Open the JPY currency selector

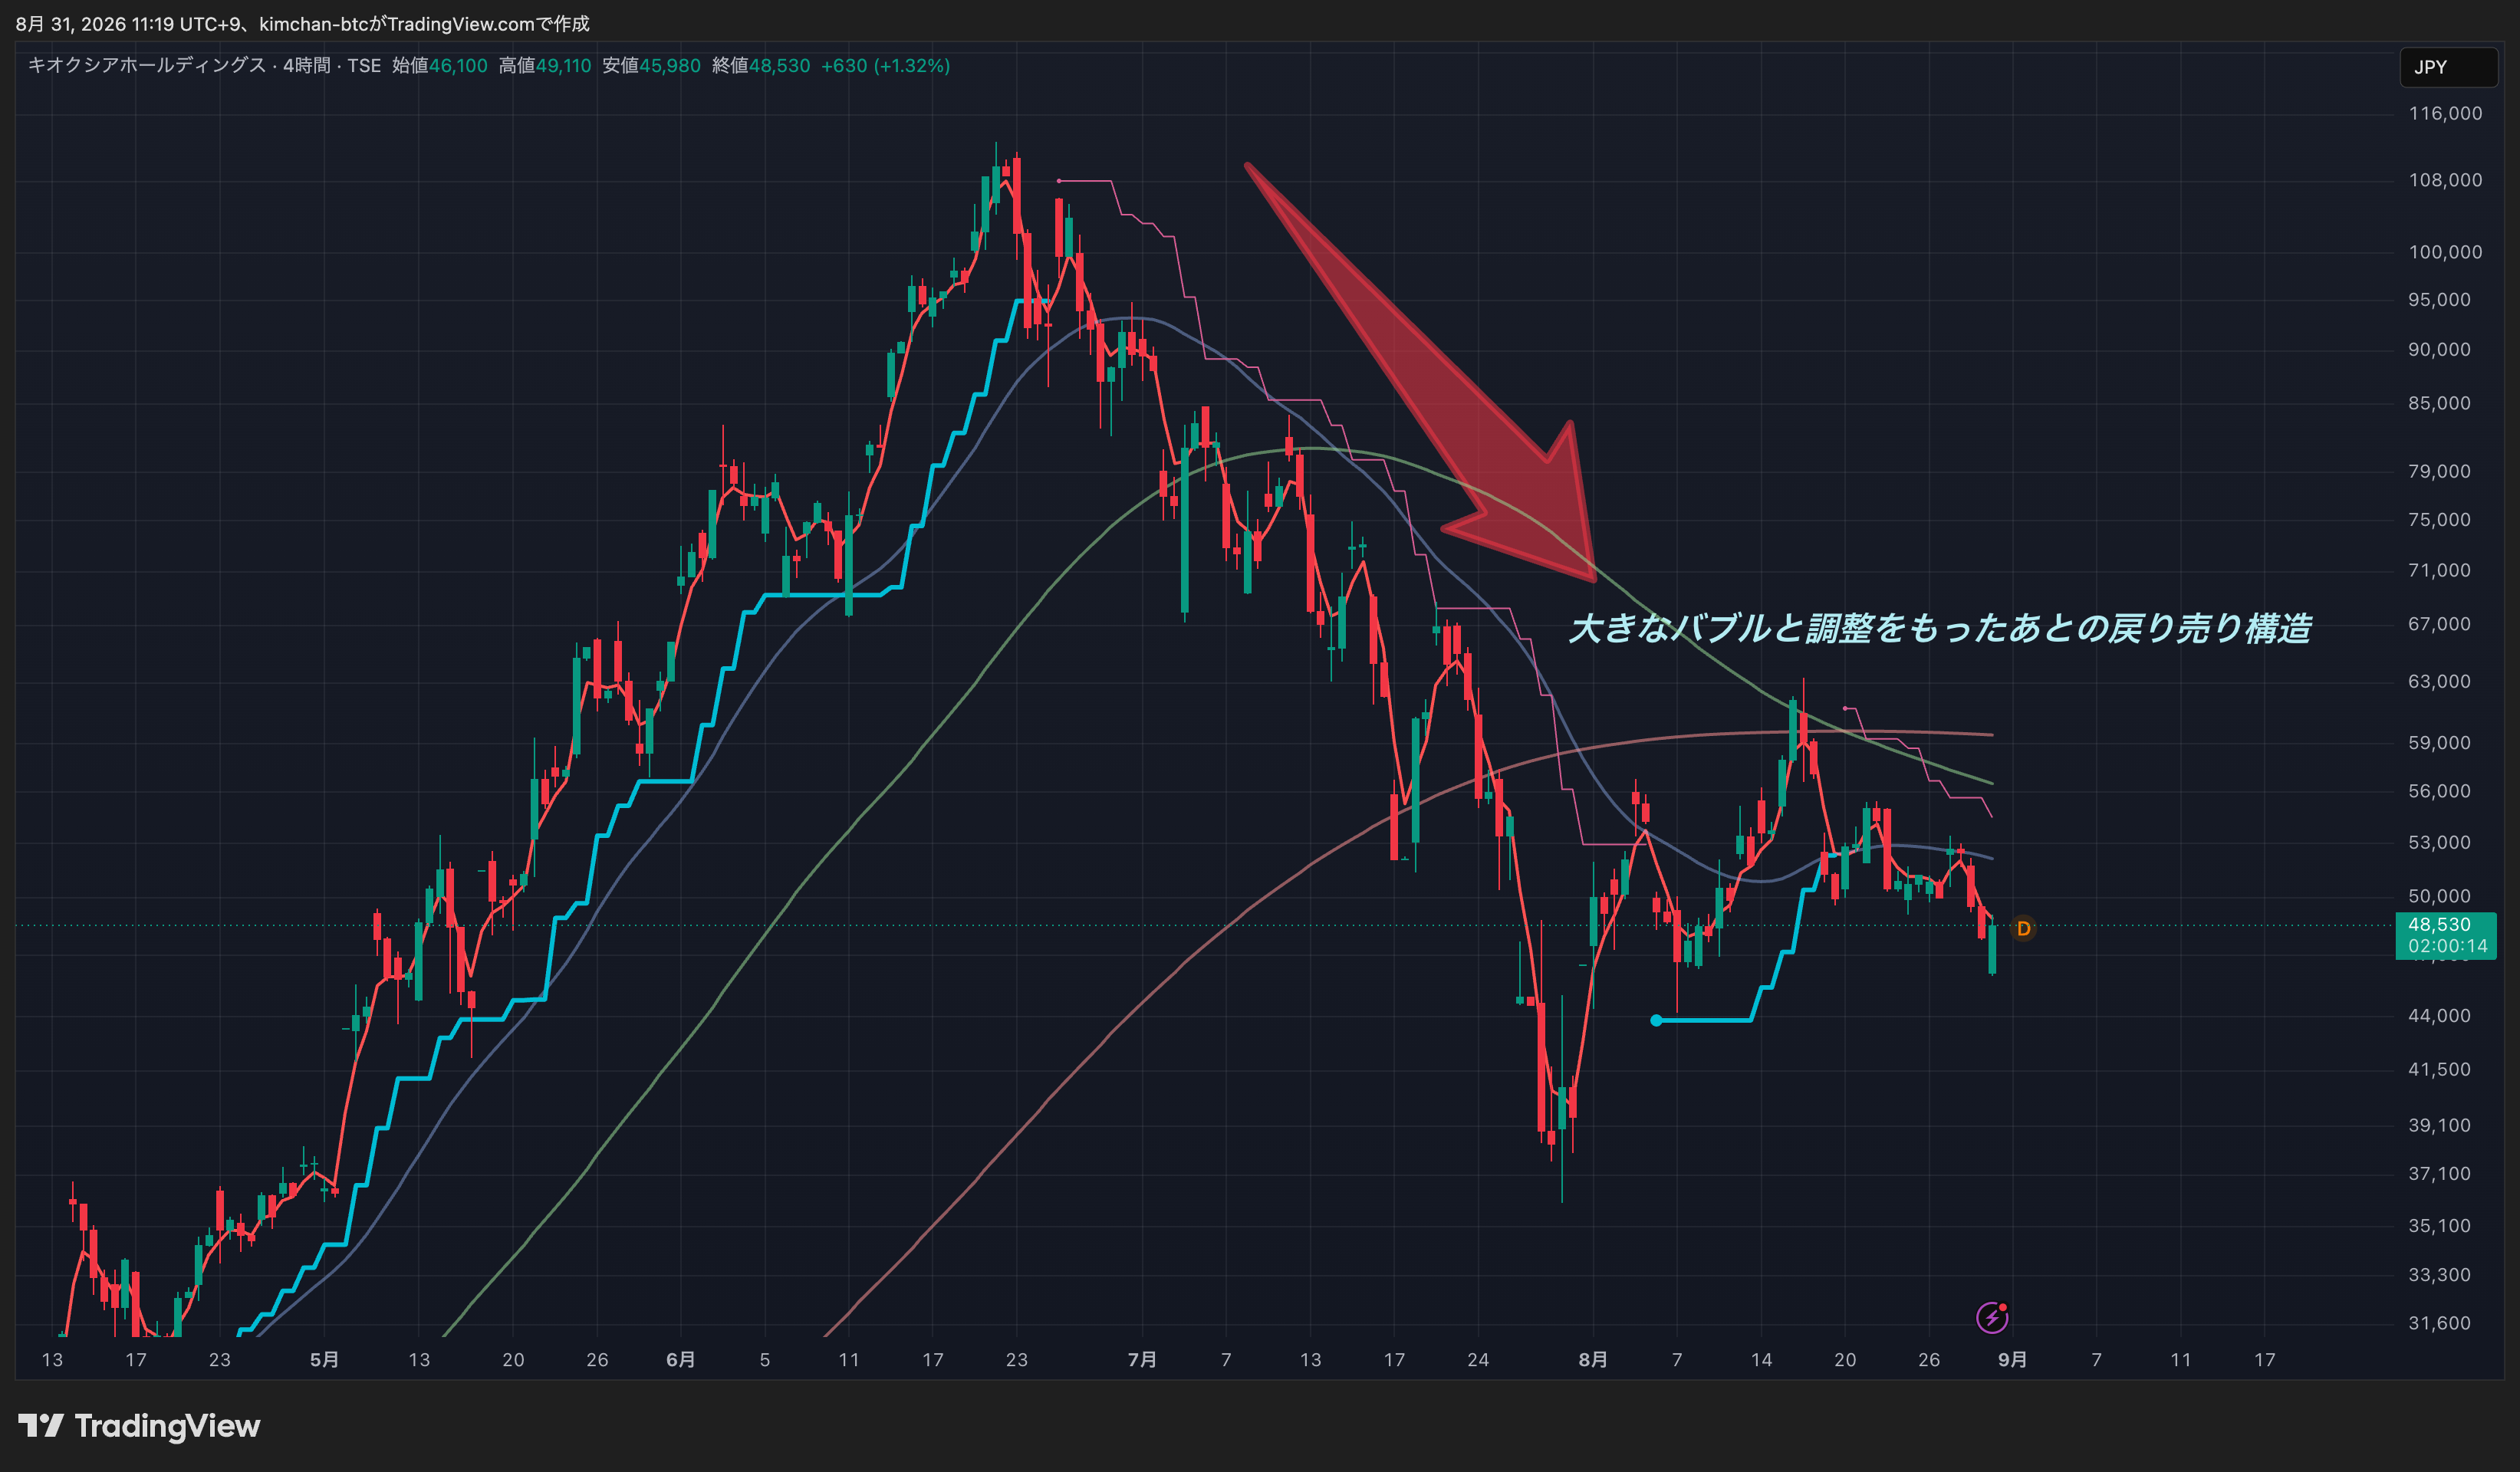2448,67
